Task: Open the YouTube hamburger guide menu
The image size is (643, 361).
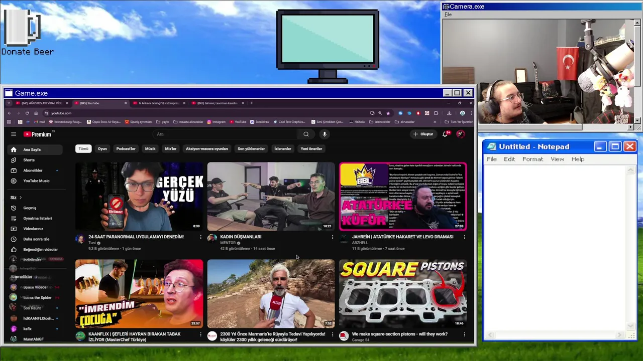Action: pyautogui.click(x=14, y=134)
